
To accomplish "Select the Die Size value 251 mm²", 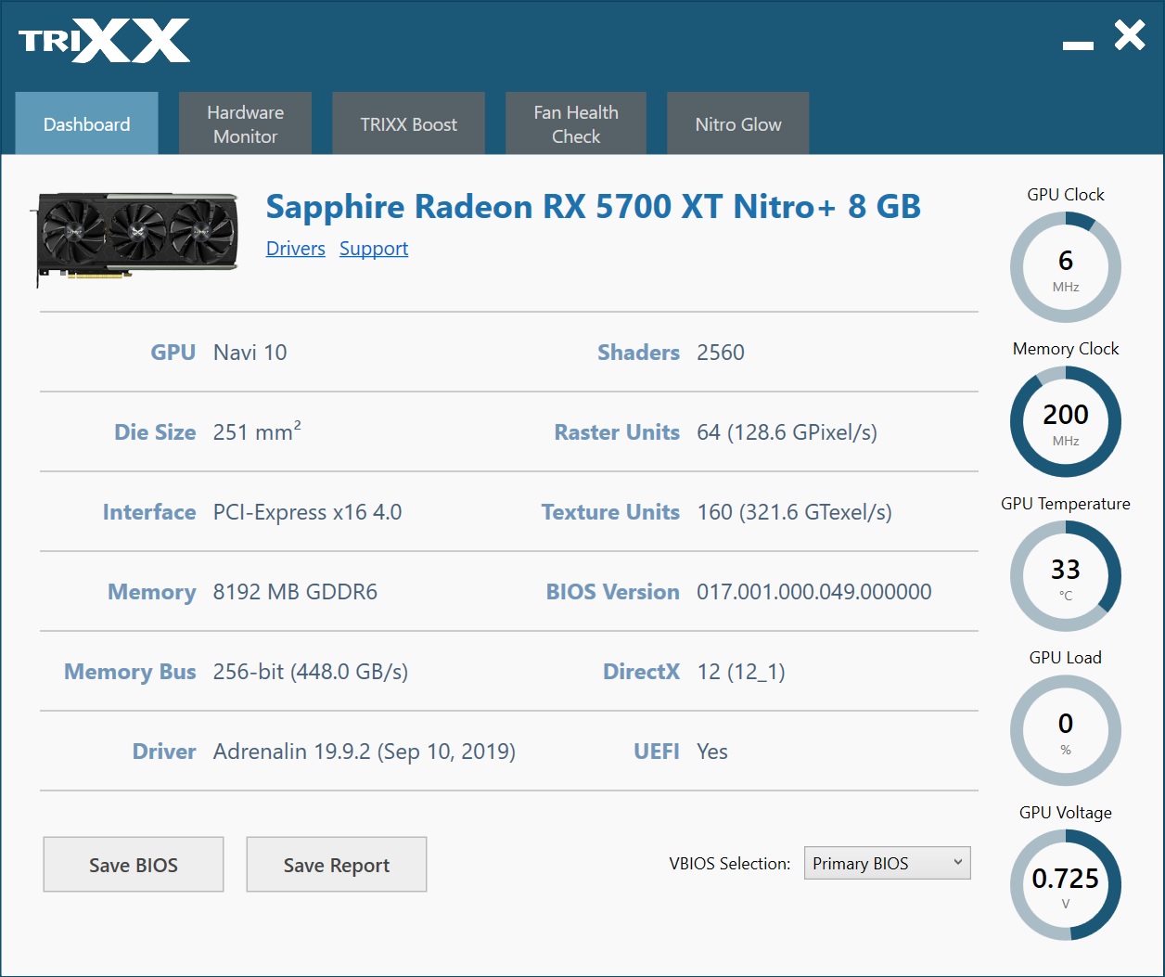I will [257, 431].
